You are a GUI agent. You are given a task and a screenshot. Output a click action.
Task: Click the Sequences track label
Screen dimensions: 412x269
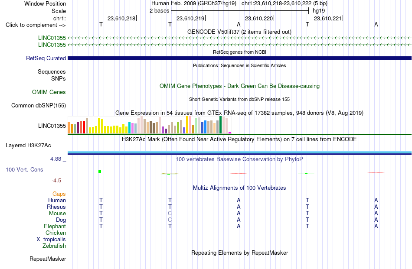point(52,71)
